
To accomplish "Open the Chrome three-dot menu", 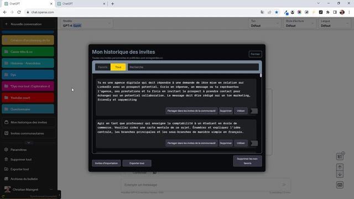I will pyautogui.click(x=349, y=12).
